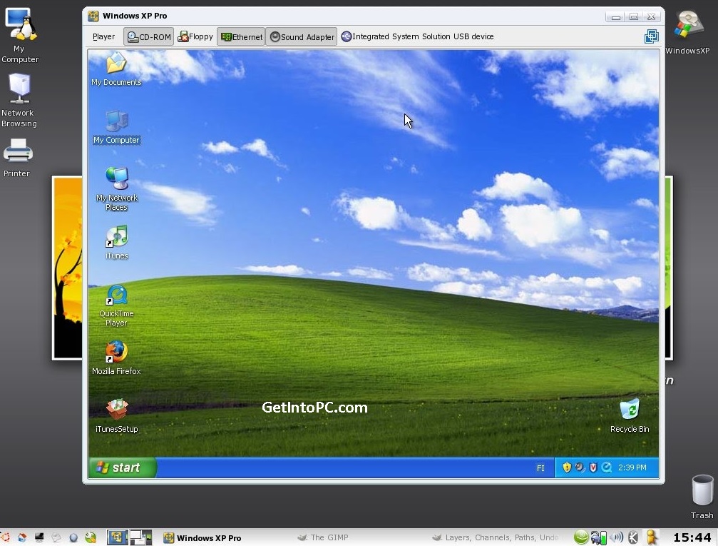The image size is (718, 546).
Task: Click the network monitor panel icon
Action: [598, 537]
